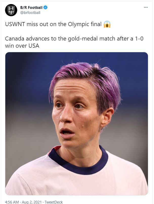This screenshot has height=204, width=154.
Task: Open the three-dot more options menu
Action: coord(146,7)
